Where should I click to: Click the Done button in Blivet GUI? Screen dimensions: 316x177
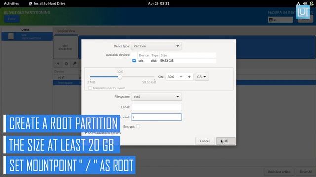click(12, 19)
